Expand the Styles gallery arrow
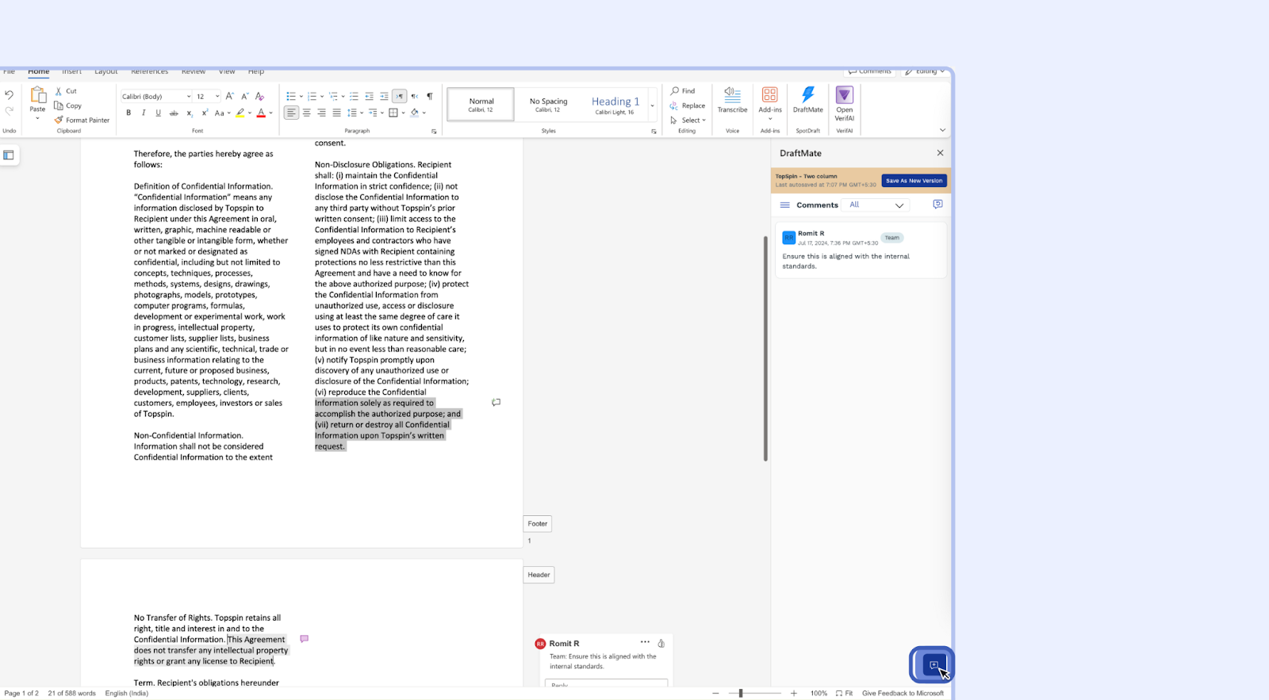Screen dimensions: 1269x700 pos(653,105)
